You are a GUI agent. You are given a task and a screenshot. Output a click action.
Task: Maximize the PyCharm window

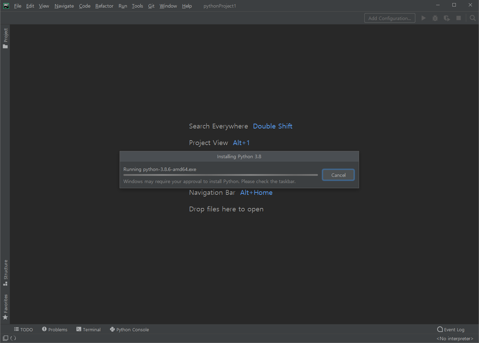(454, 5)
